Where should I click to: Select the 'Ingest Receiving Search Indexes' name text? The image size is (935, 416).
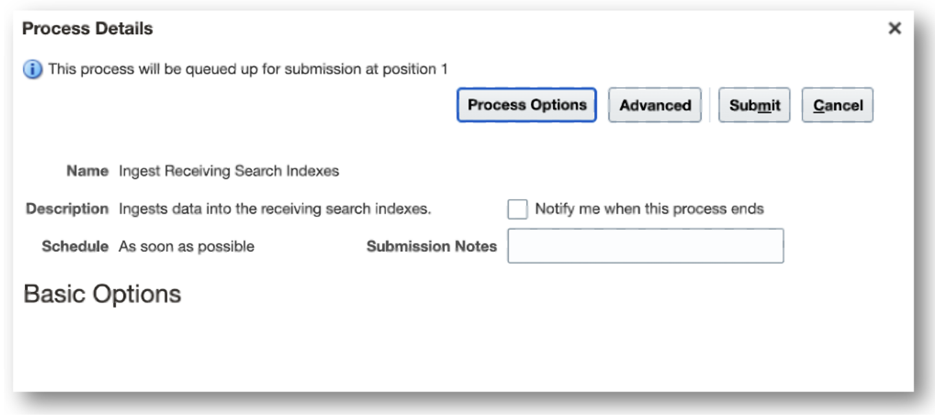(229, 171)
